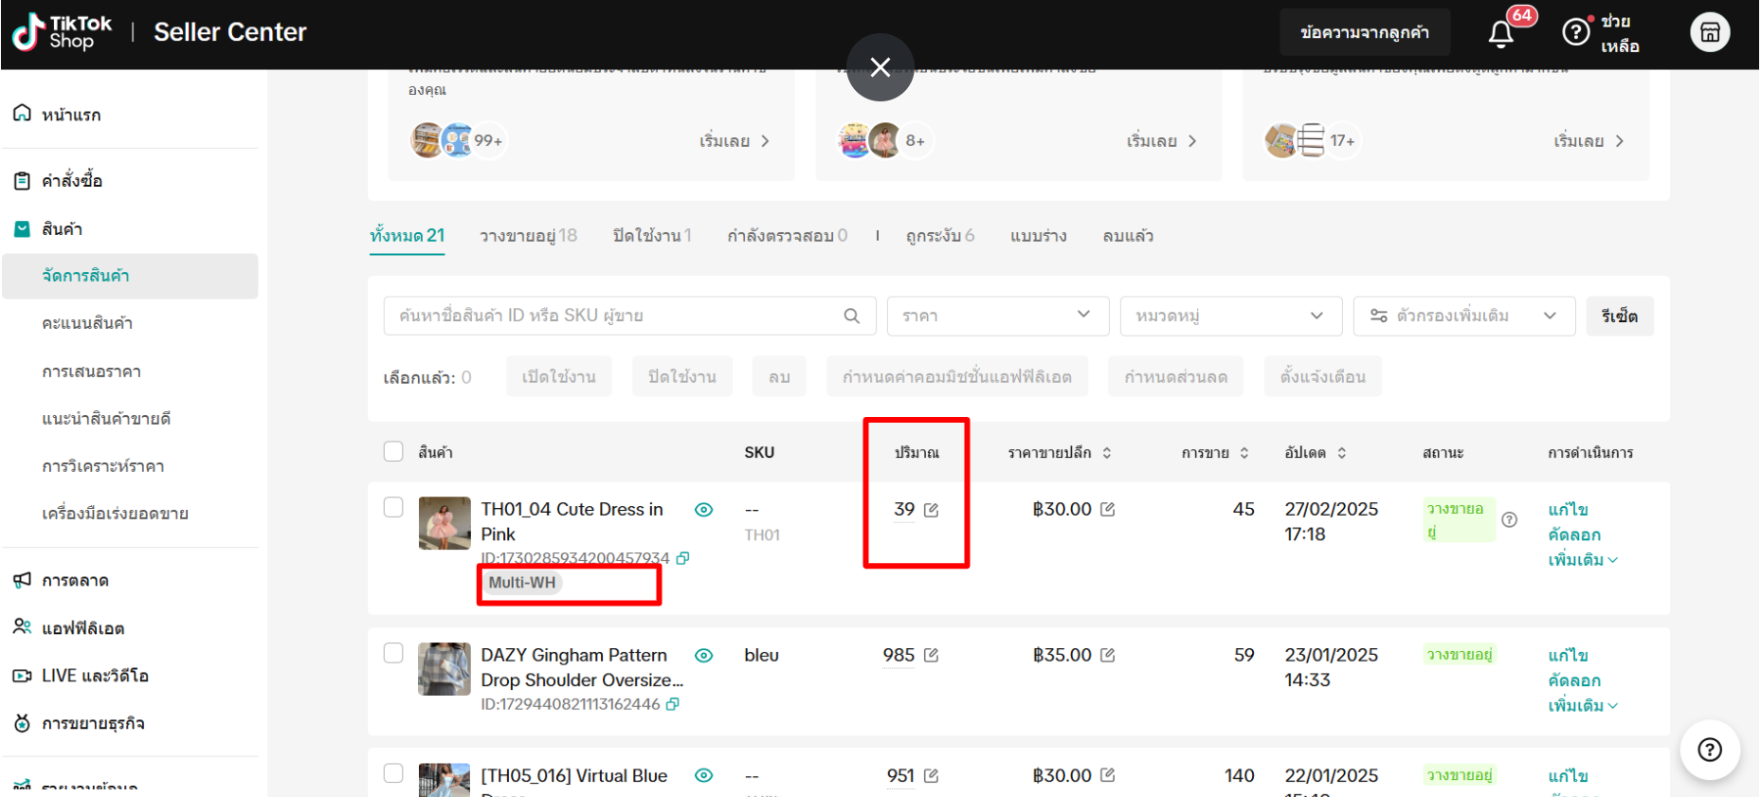Viewport: 1761px width, 797px height.
Task: Switch to กำลังตรวจสอบ 0 tab
Action: 788,236
